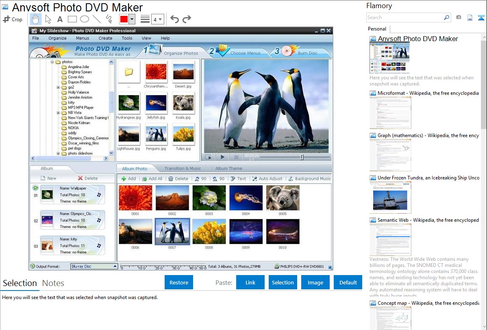Undo the last annotation

[x=174, y=19]
